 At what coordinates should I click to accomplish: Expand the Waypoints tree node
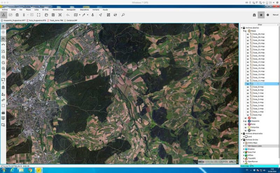click(244, 121)
